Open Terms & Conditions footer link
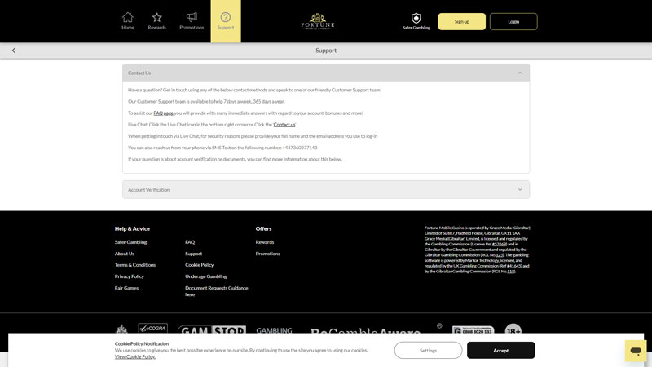The width and height of the screenshot is (652, 367). pyautogui.click(x=135, y=265)
